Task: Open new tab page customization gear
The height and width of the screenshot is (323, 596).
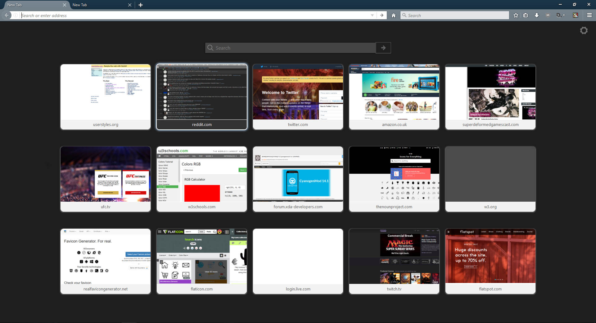Action: [584, 30]
